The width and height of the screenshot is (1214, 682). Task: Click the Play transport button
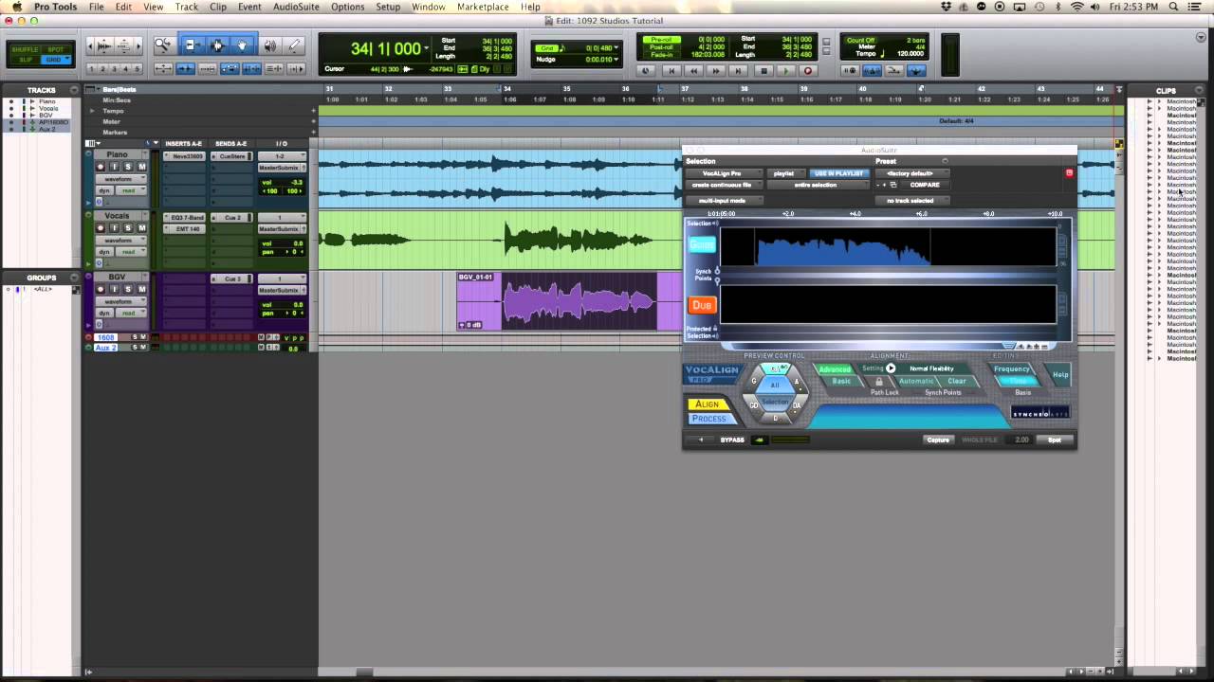click(785, 71)
